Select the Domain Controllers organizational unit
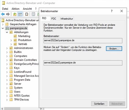This screenshot has height=110, width=129. 25,60
